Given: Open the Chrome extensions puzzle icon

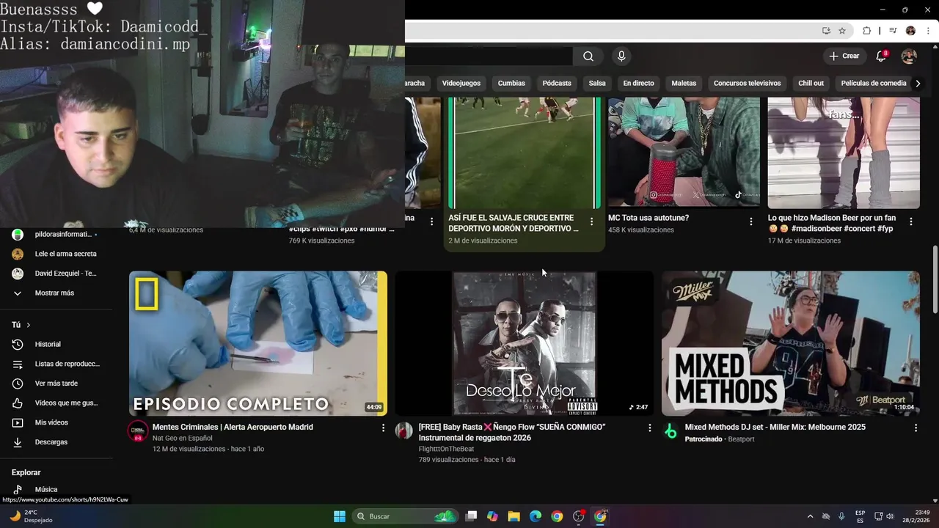Looking at the screenshot, I should click(x=866, y=31).
